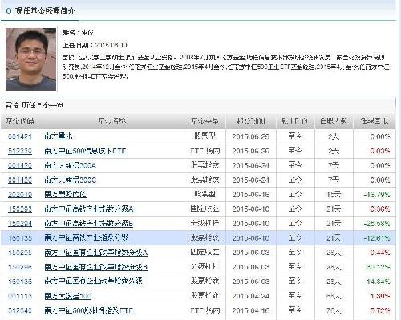Image resolution: width=401 pixels, height=320 pixels.
Task: Click 股票型 type in row 001421
Action: [205, 136]
